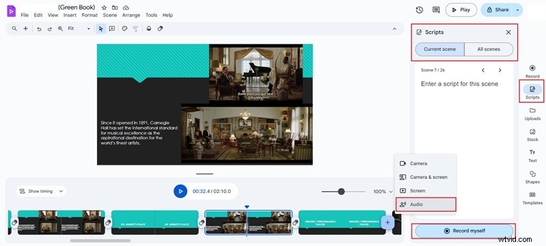546x246 pixels.
Task: Open the theme palette icon
Action: pos(124,29)
